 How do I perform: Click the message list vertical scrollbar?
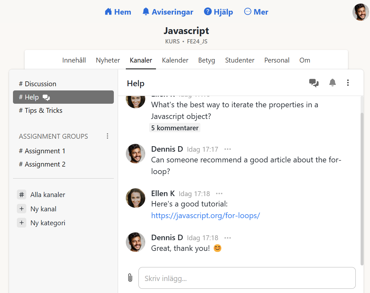click(x=362, y=188)
